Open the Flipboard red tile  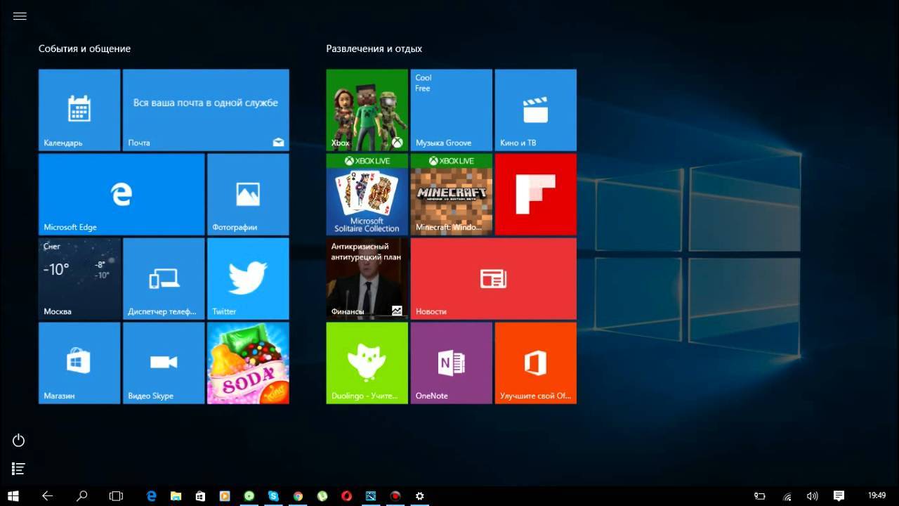(535, 194)
